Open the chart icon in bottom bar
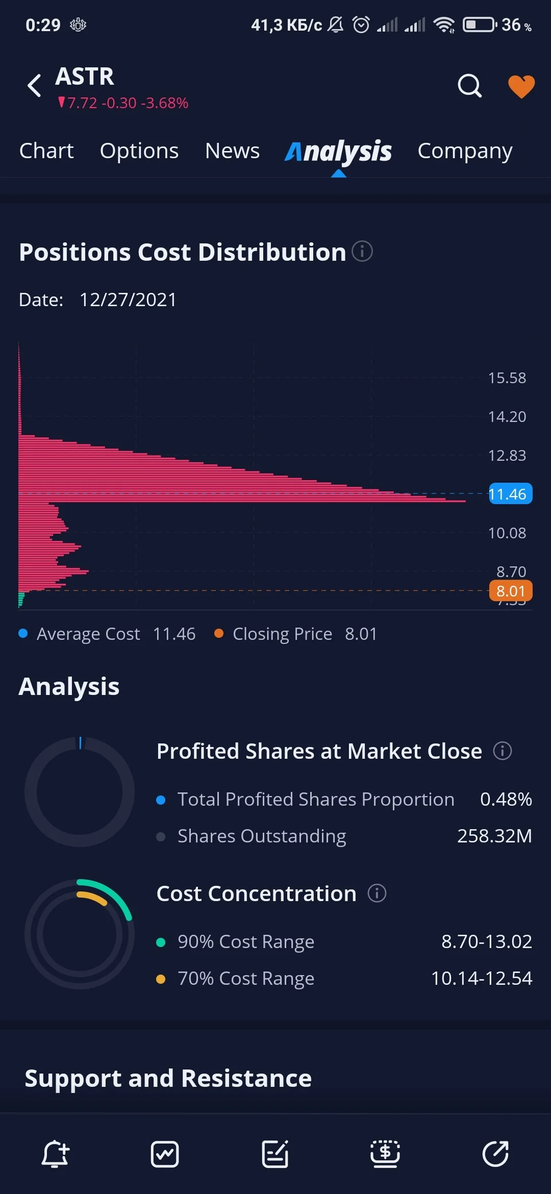 [x=165, y=1154]
